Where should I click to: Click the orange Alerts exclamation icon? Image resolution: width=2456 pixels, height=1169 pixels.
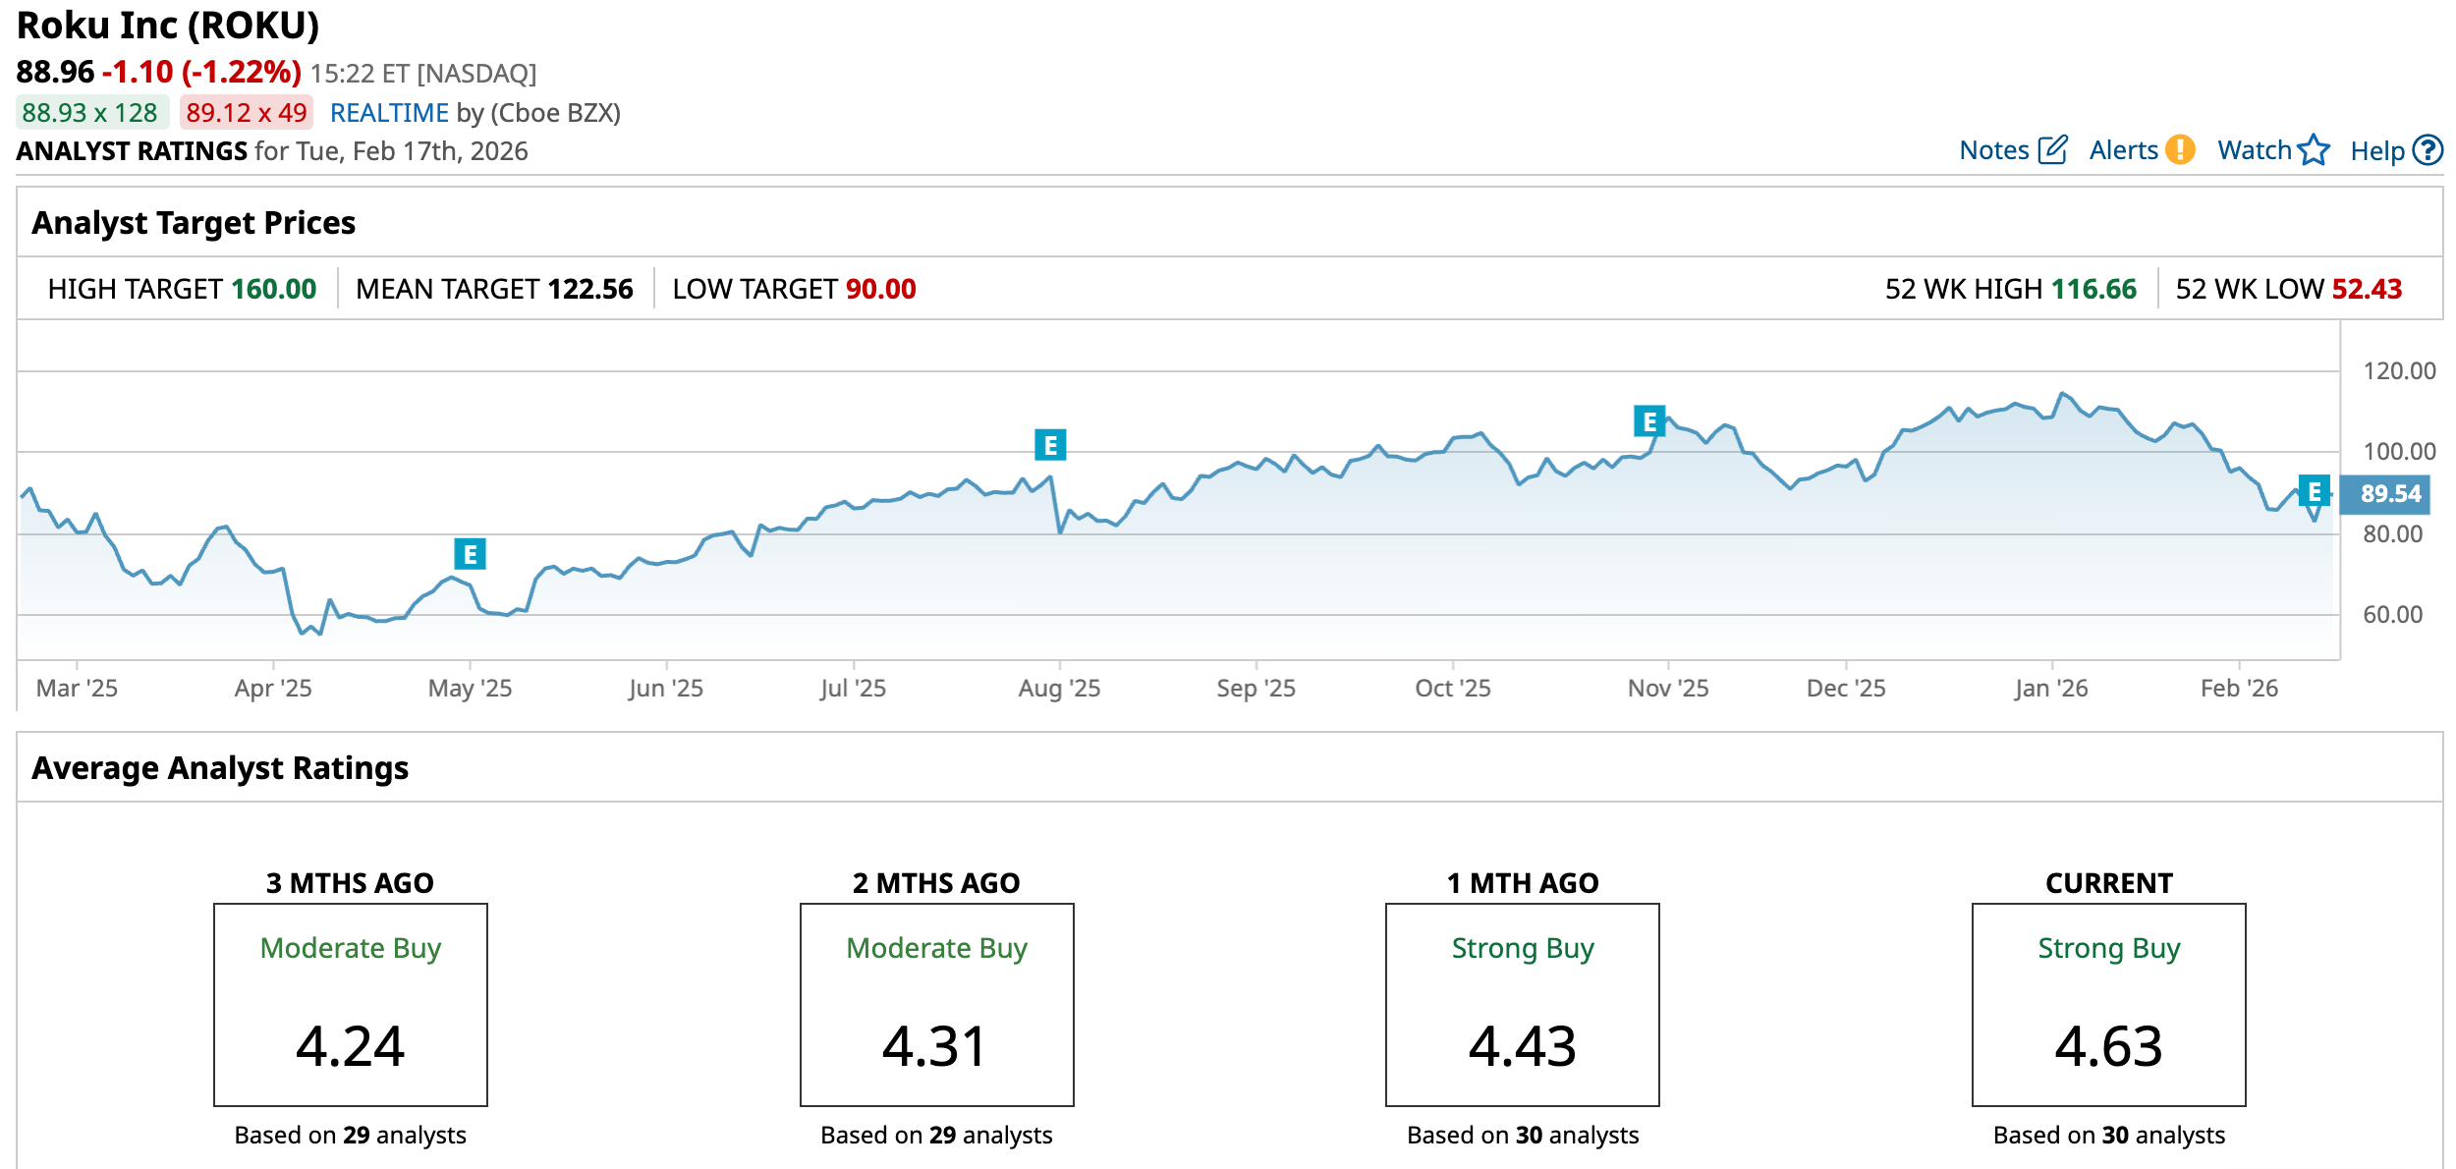click(2180, 150)
